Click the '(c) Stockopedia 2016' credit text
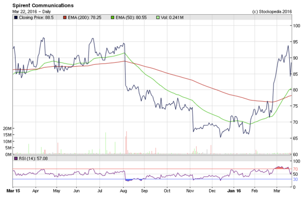 pyautogui.click(x=272, y=12)
